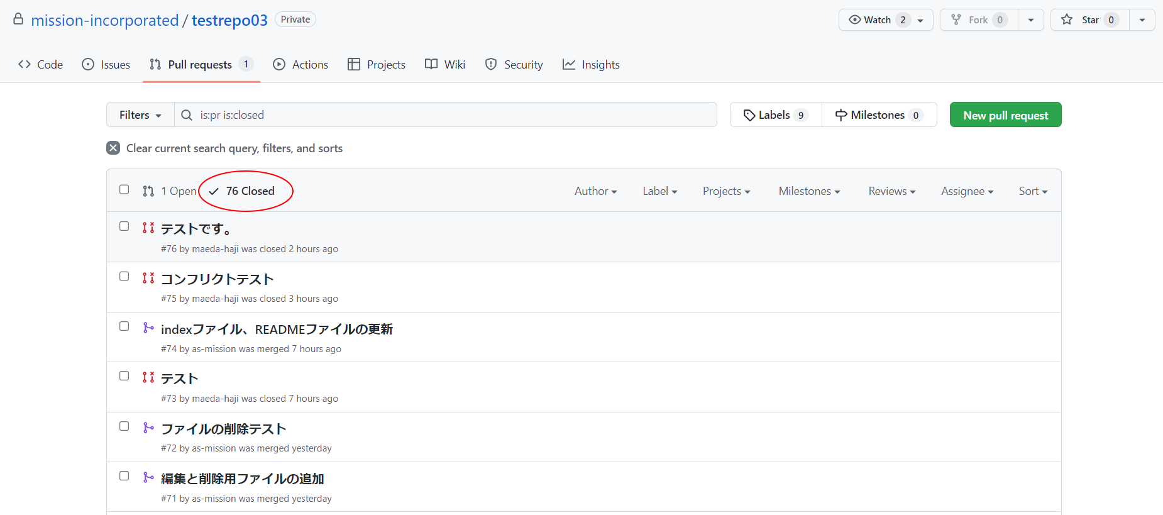The width and height of the screenshot is (1163, 515).
Task: Check the select-all pull requests checkbox
Action: point(124,190)
